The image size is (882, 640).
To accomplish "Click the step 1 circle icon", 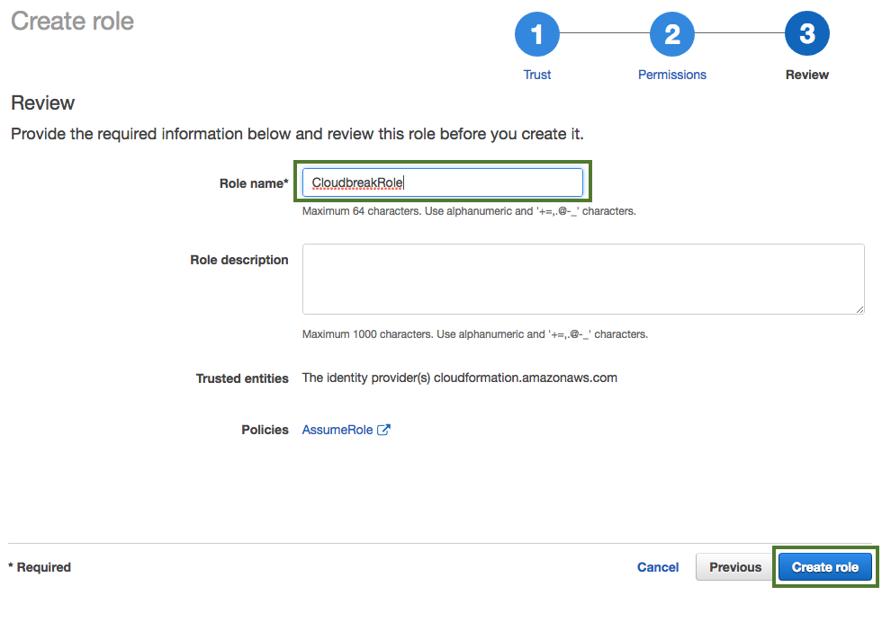I will point(536,35).
